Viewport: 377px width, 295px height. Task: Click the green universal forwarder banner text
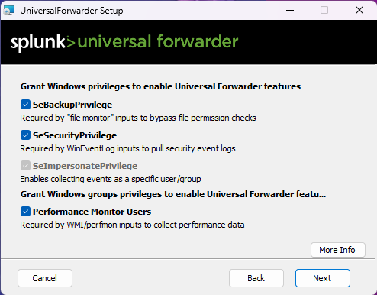pyautogui.click(x=158, y=41)
